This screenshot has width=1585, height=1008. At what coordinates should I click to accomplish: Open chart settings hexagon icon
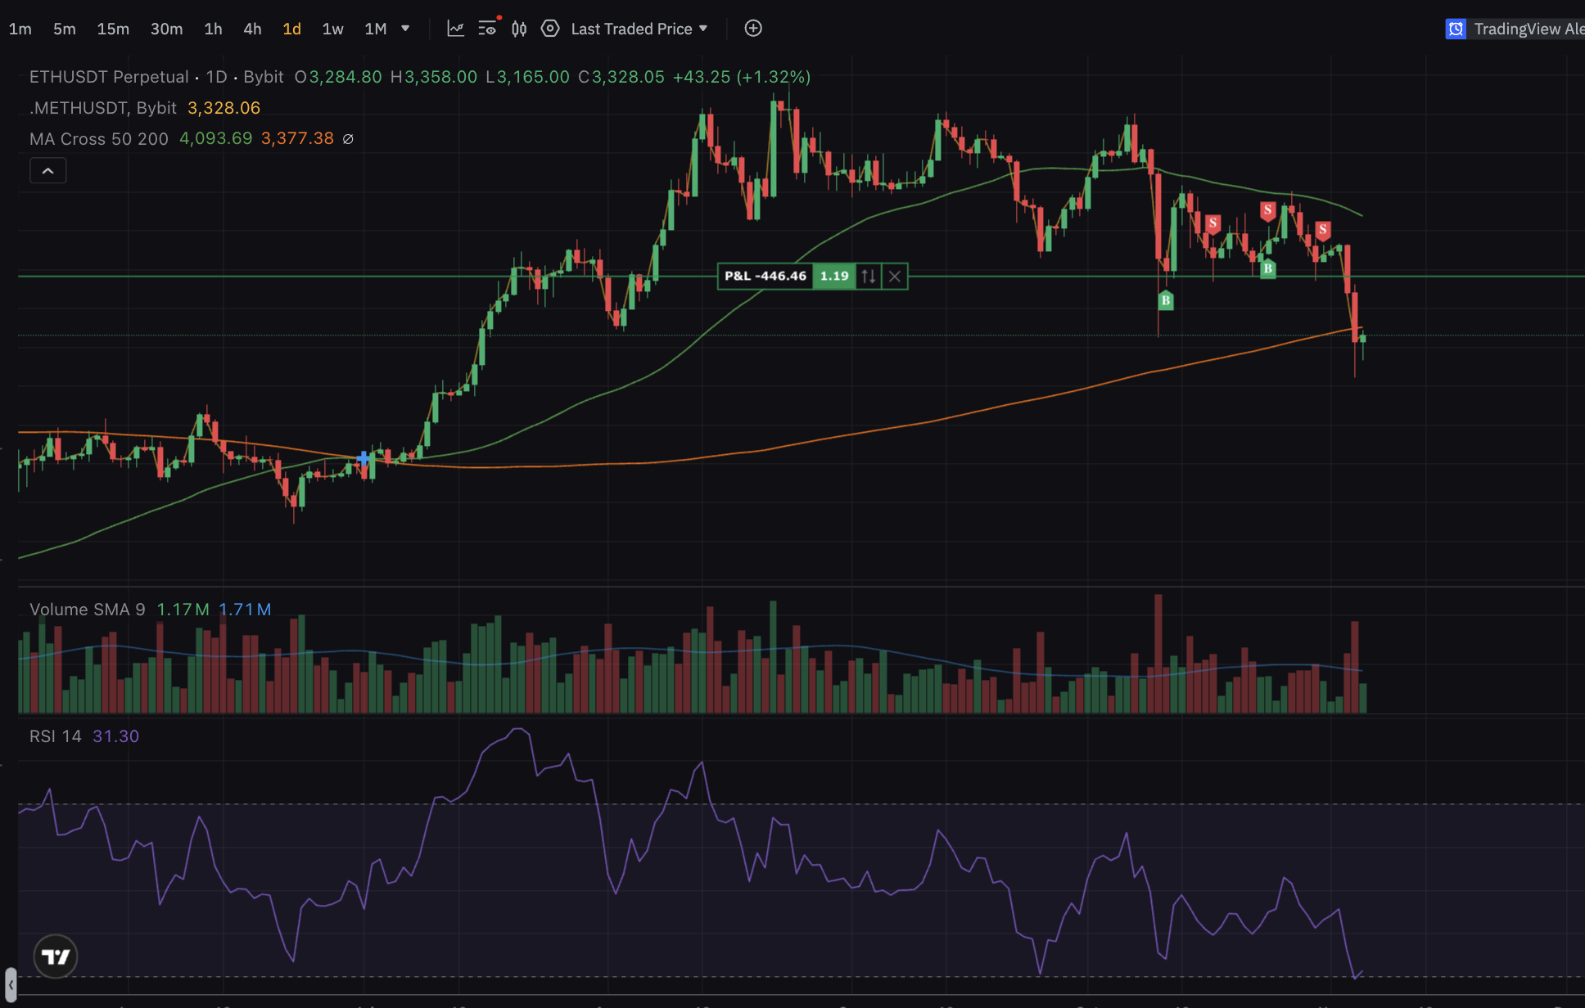(550, 29)
